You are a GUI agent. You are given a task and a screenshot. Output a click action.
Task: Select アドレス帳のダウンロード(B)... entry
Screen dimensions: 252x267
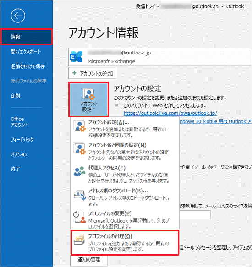[125, 197]
